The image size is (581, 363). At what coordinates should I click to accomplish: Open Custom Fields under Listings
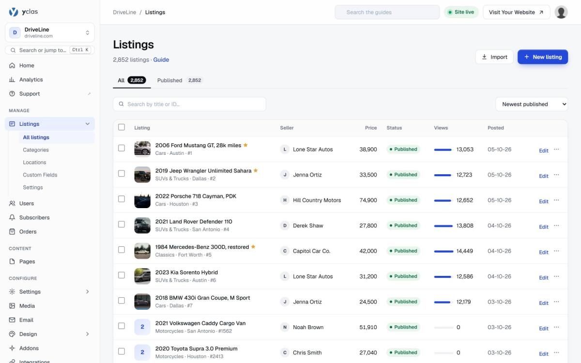[57, 175]
